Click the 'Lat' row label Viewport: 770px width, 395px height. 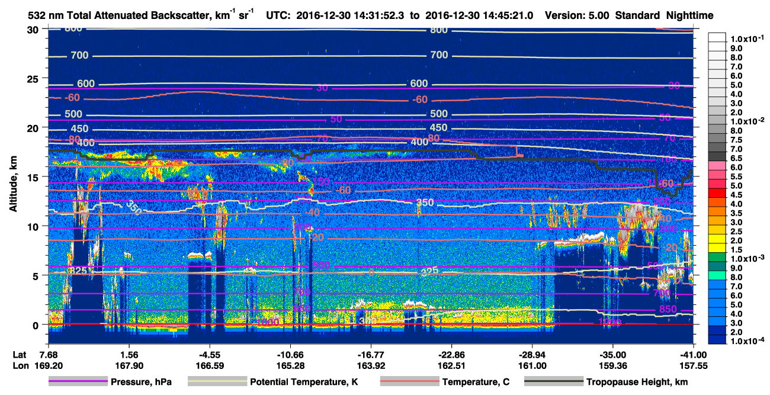pyautogui.click(x=20, y=354)
